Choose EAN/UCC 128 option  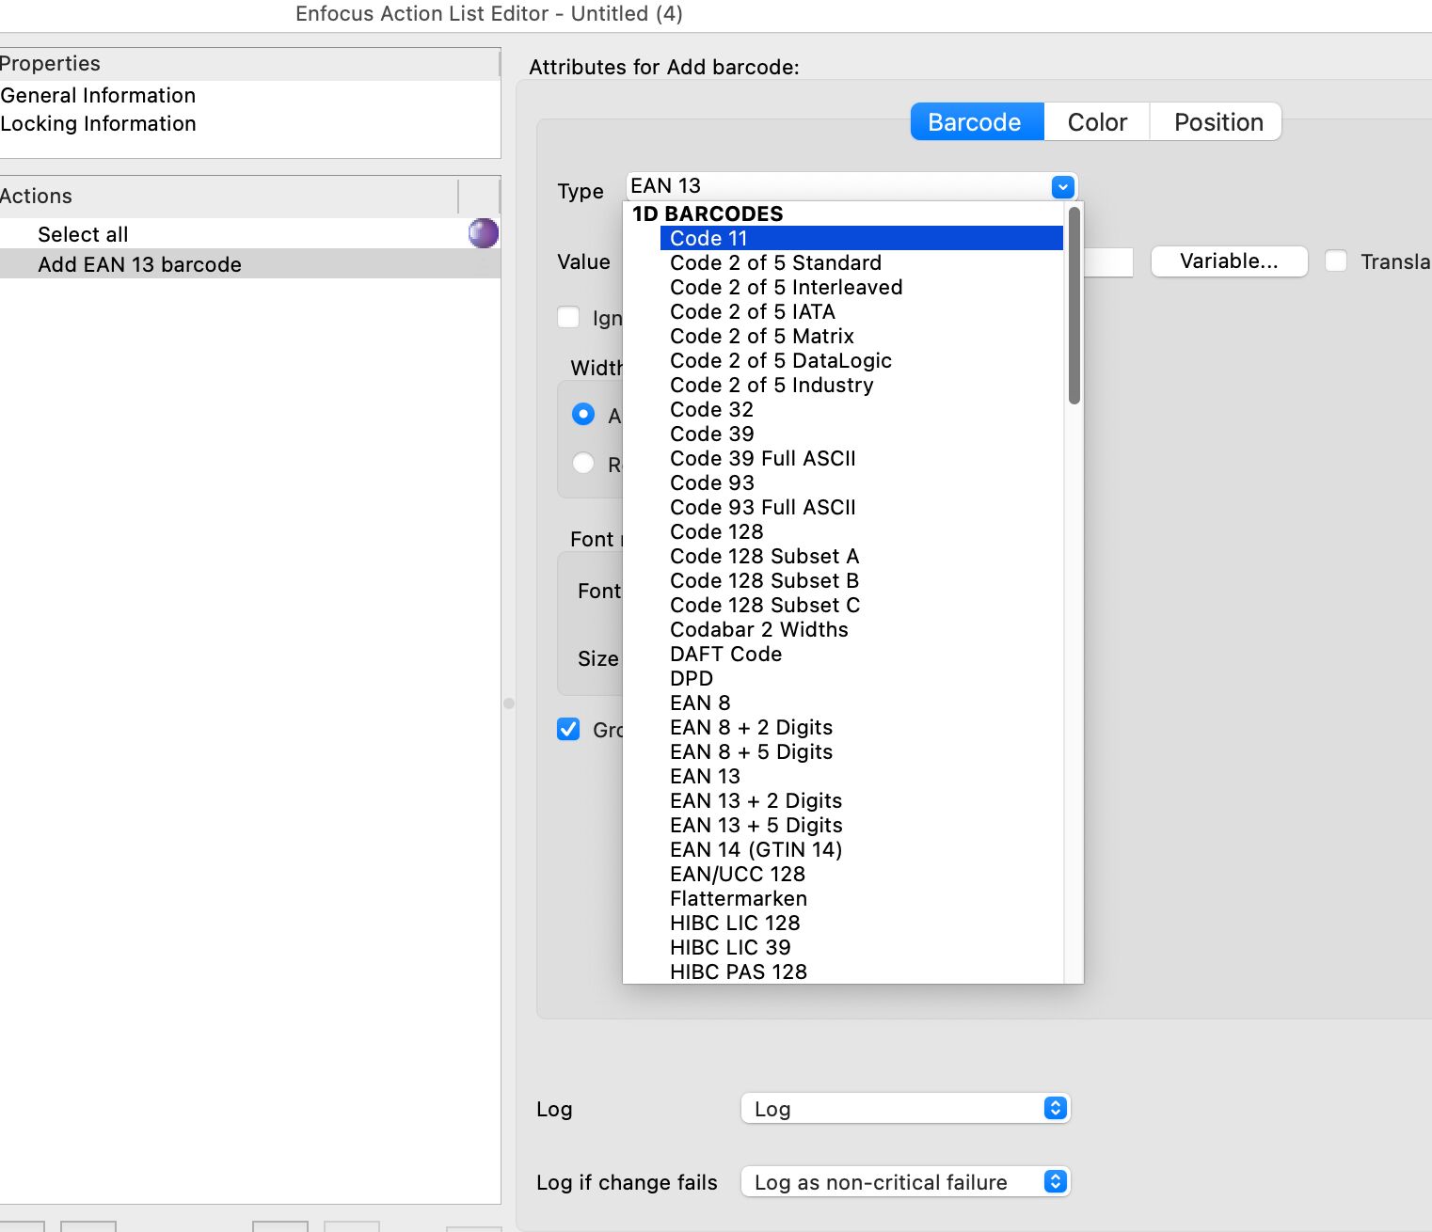737,874
